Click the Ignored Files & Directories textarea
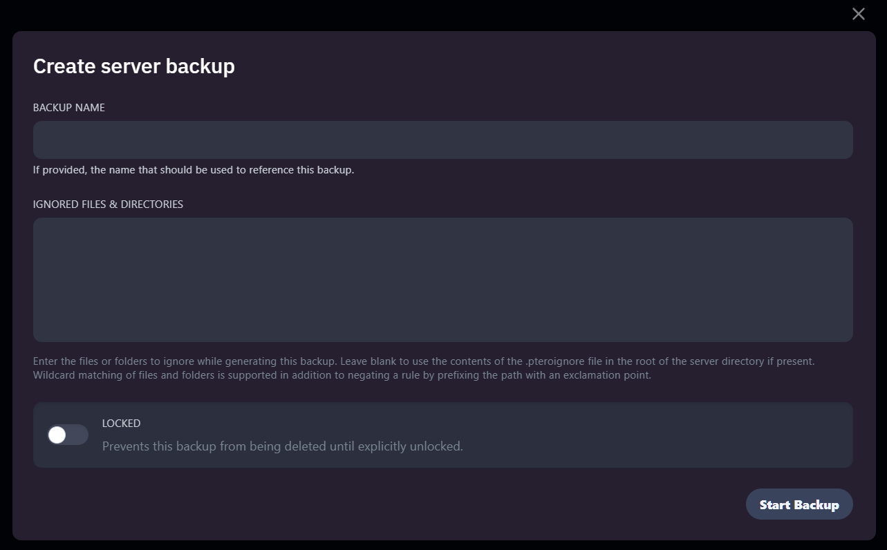 442,279
